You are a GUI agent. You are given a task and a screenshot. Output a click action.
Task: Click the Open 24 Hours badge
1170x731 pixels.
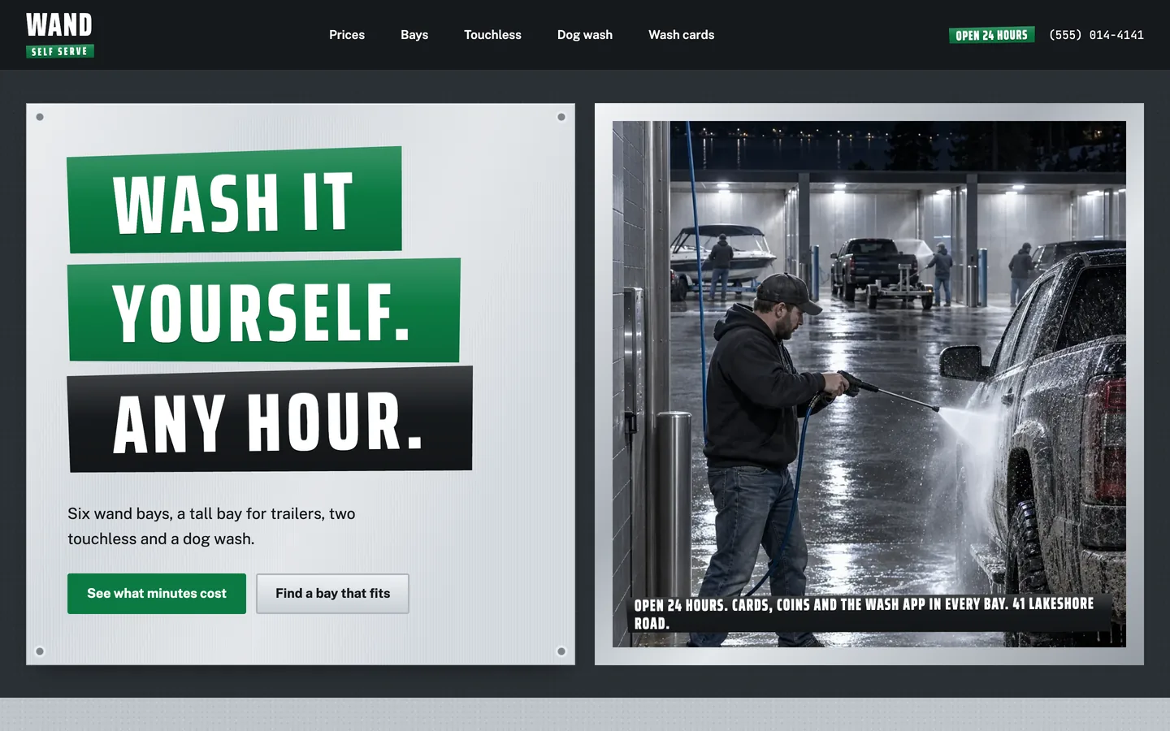point(991,35)
